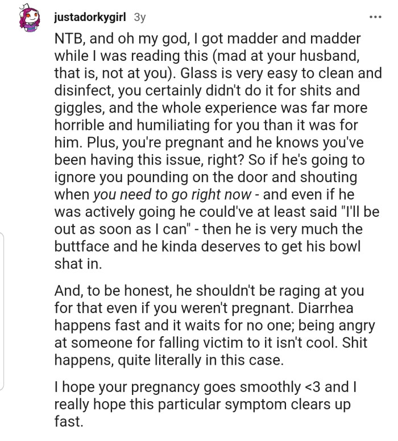Click the 3y comment timestamp
This screenshot has height=441, width=398.
[x=139, y=18]
